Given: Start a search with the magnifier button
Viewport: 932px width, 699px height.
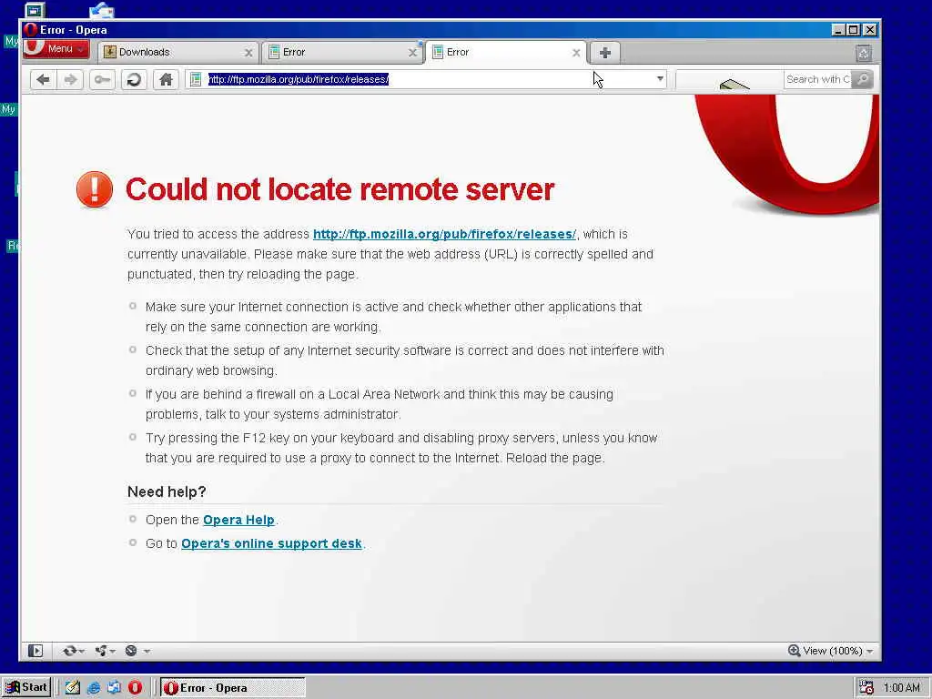Looking at the screenshot, I should (862, 79).
